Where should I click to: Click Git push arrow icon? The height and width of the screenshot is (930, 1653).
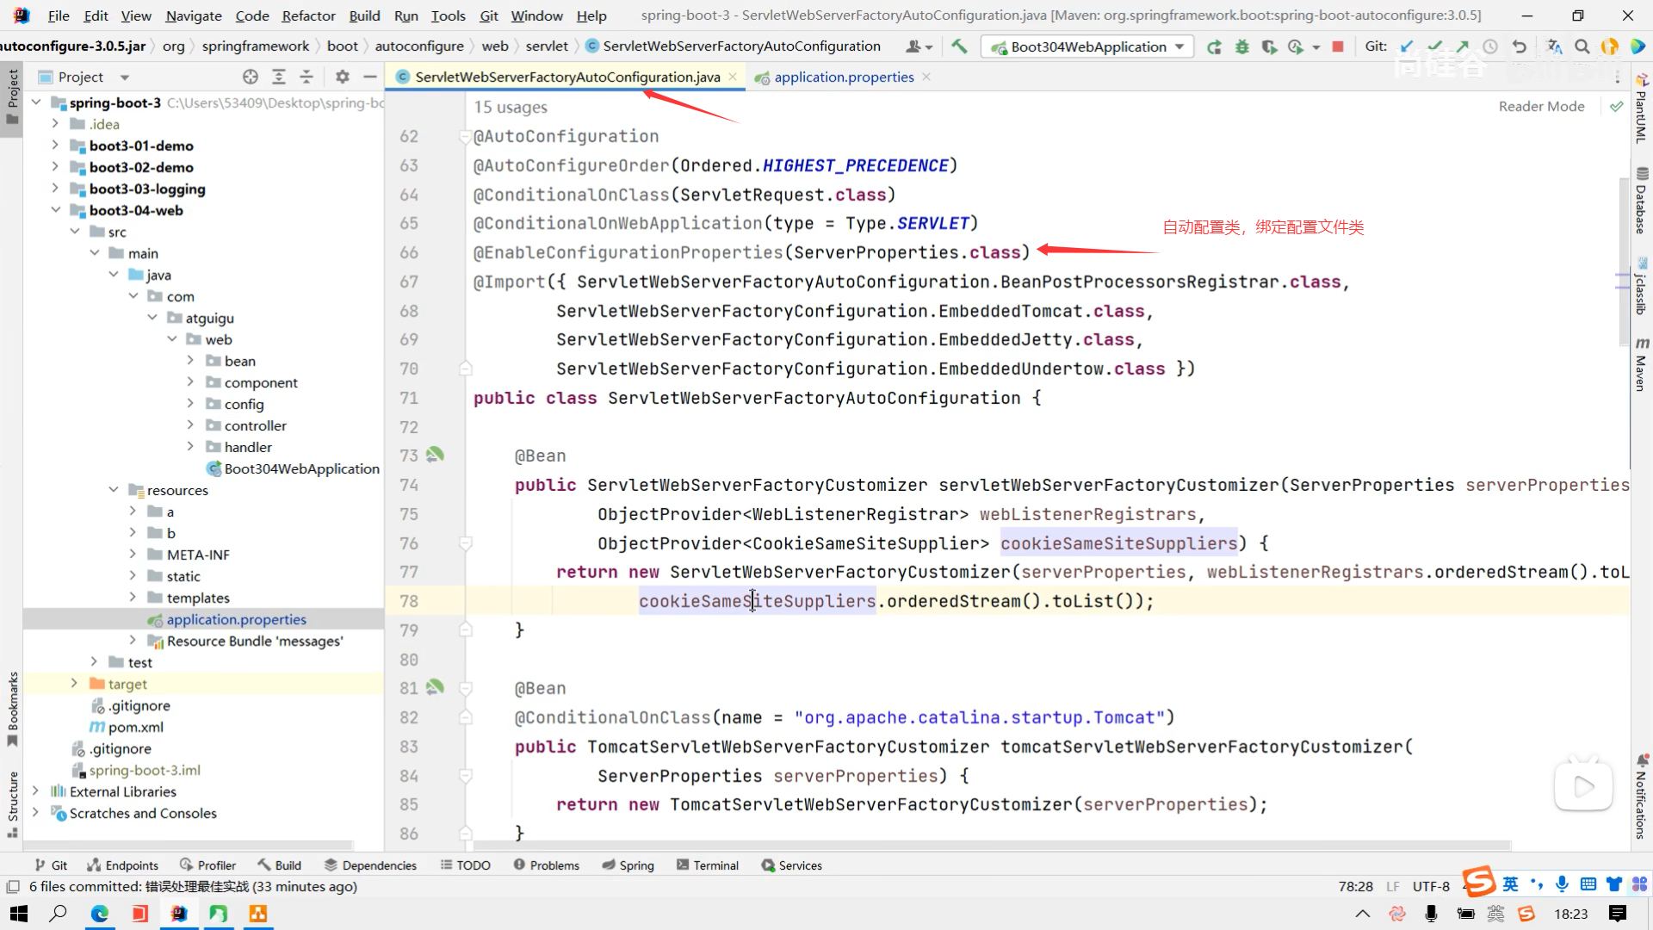(x=1463, y=46)
